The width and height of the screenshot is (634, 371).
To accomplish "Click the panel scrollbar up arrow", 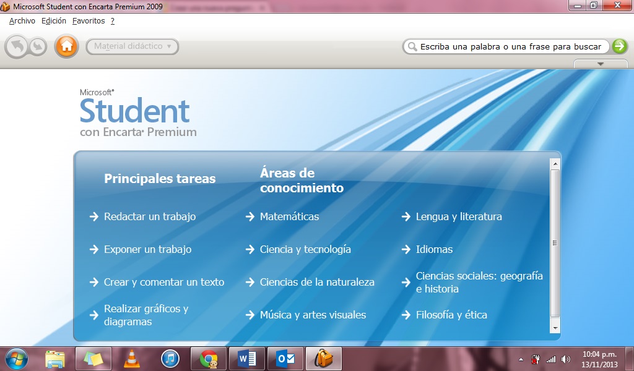I will tap(555, 163).
